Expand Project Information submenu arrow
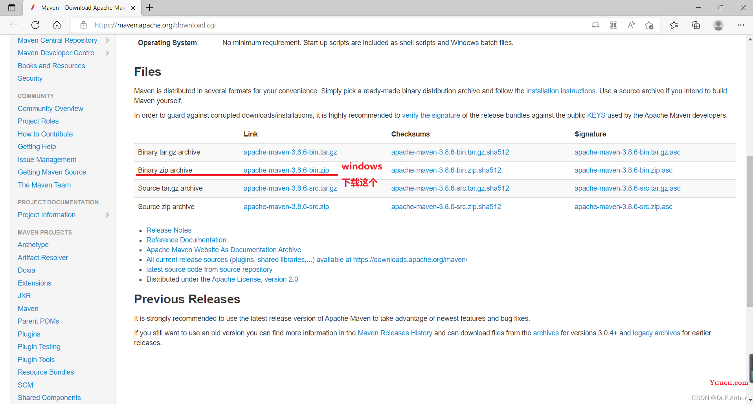753x404 pixels. pos(107,215)
